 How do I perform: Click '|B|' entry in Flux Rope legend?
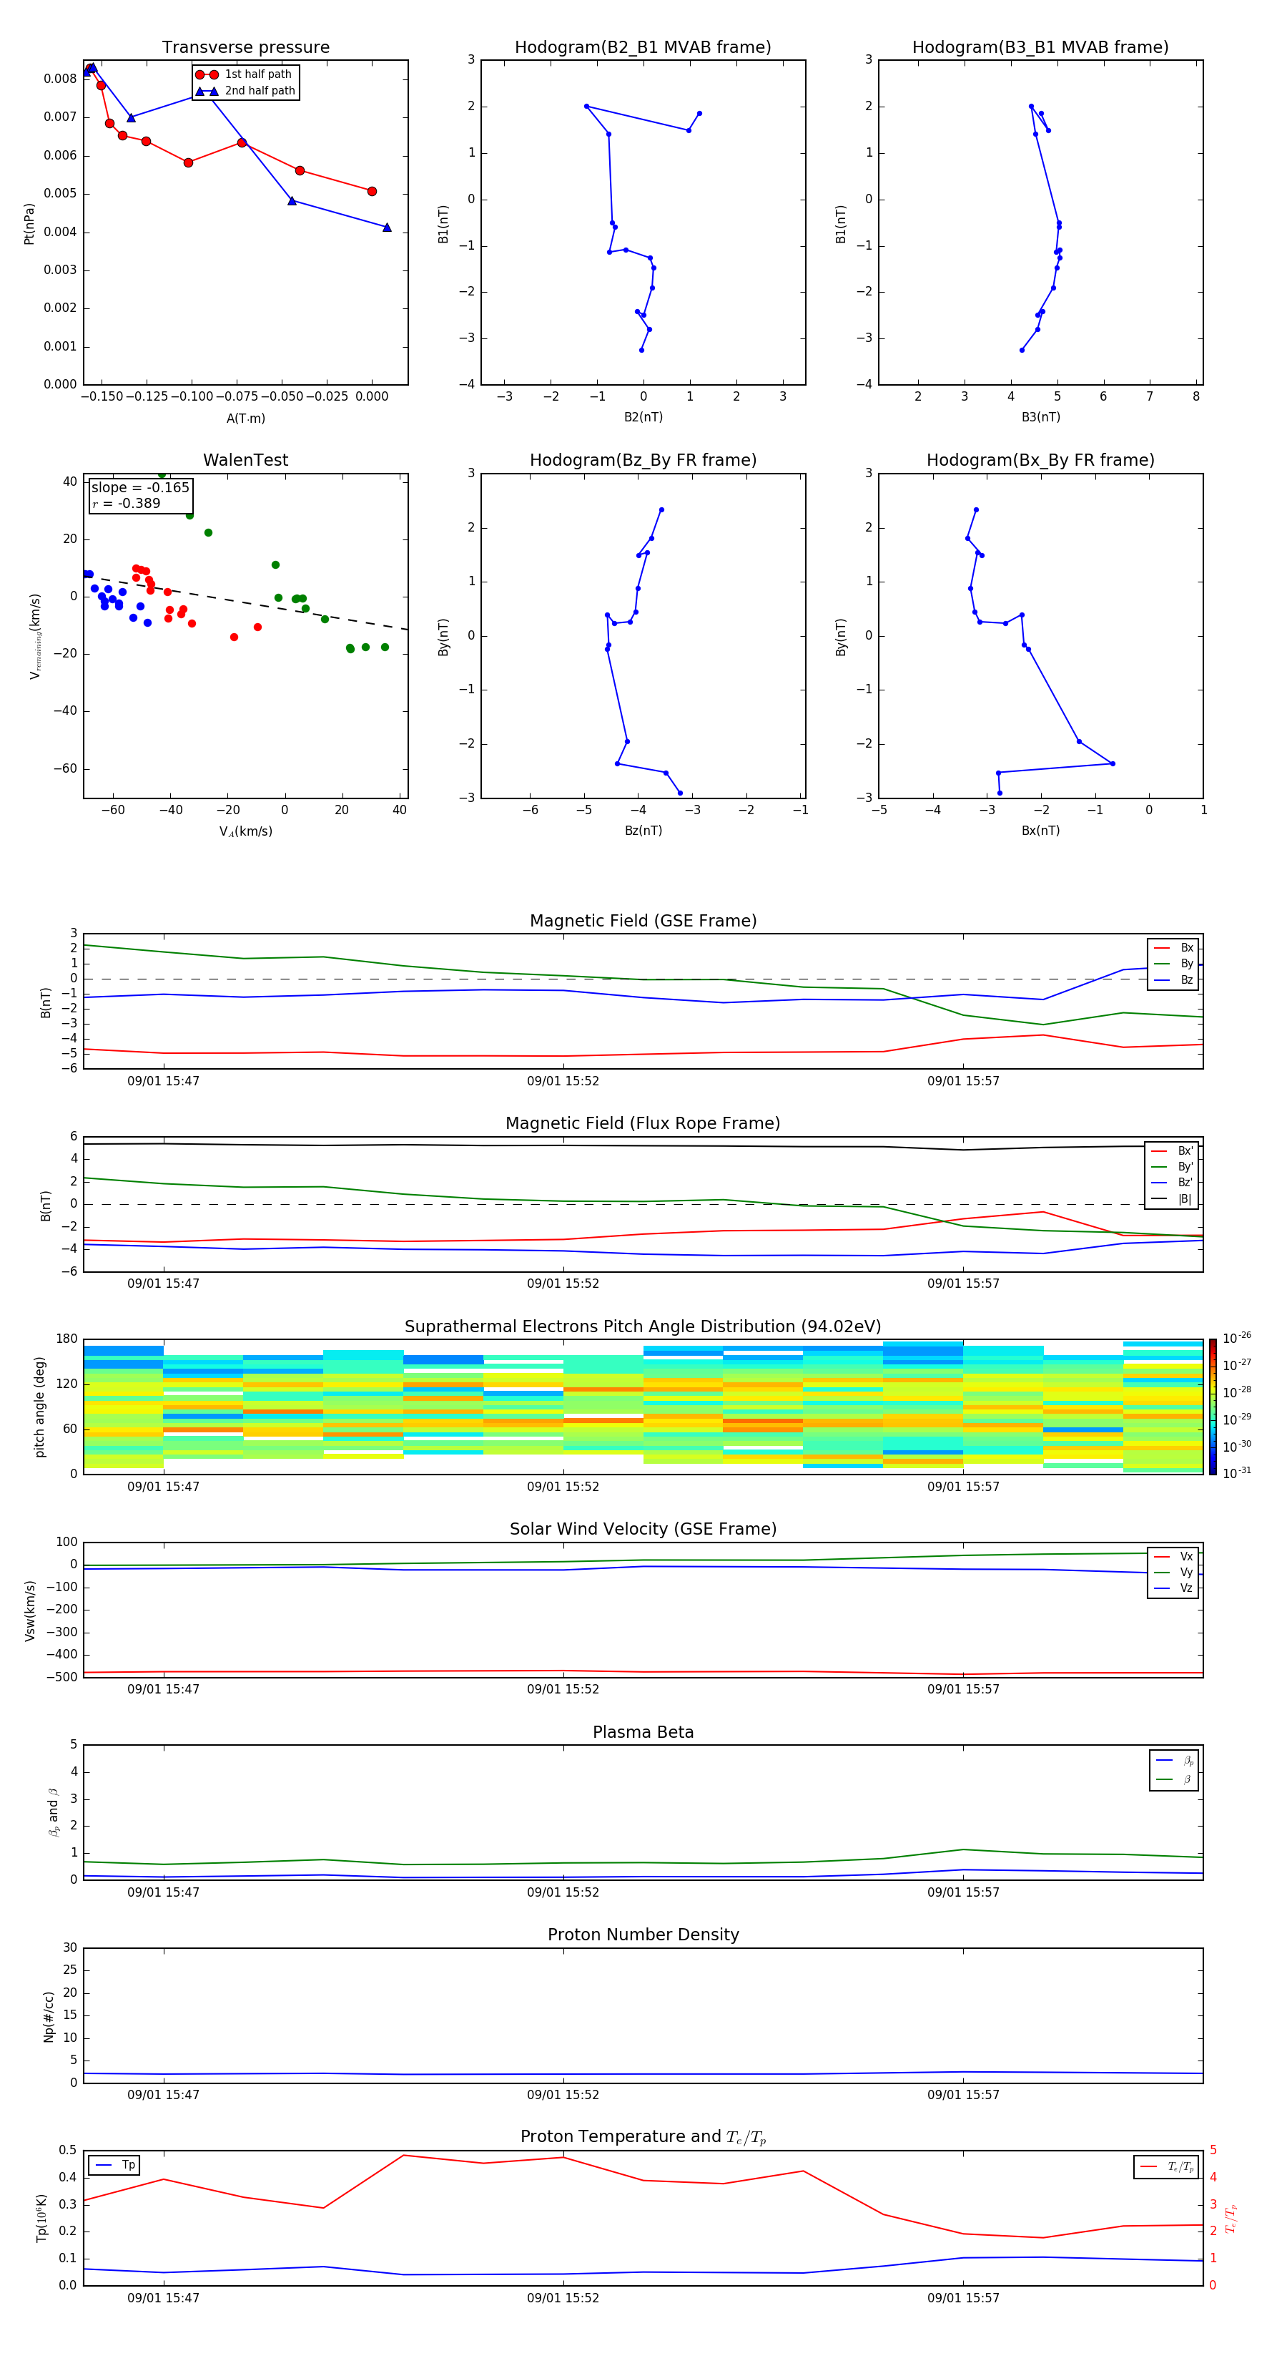click(x=1172, y=1199)
